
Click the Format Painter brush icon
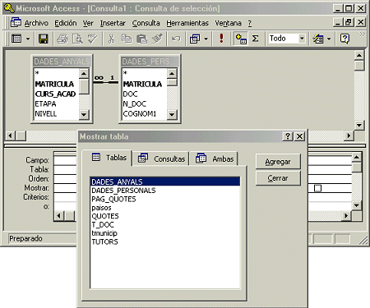[x=157, y=39]
